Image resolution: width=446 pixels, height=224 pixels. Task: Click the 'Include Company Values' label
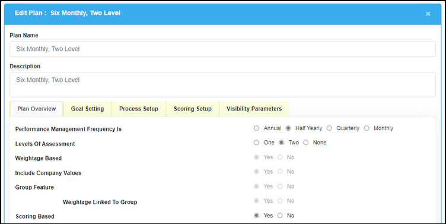coord(48,173)
